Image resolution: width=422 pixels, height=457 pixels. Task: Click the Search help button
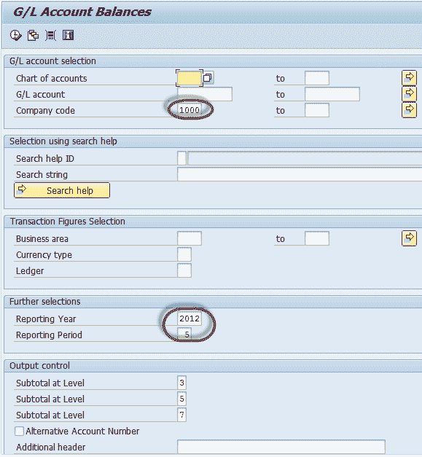pos(62,190)
